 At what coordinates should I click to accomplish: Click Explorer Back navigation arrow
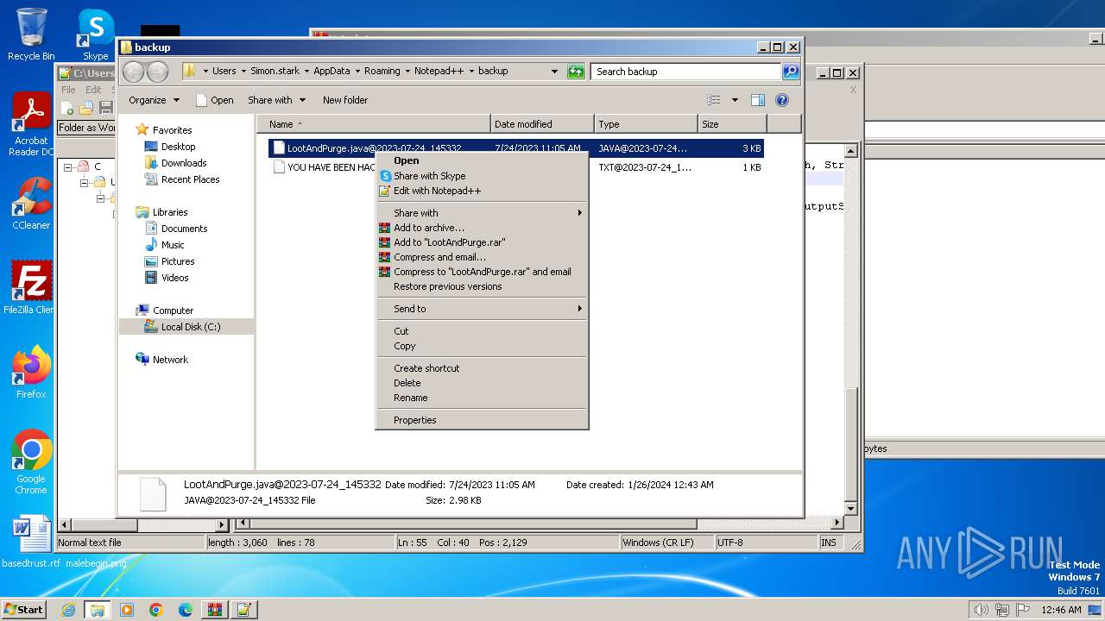tap(133, 72)
